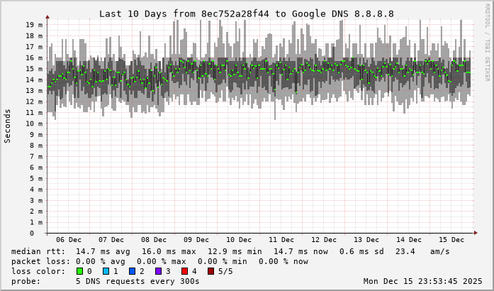Click the dark red 5/5 loss swatch

click(210, 271)
